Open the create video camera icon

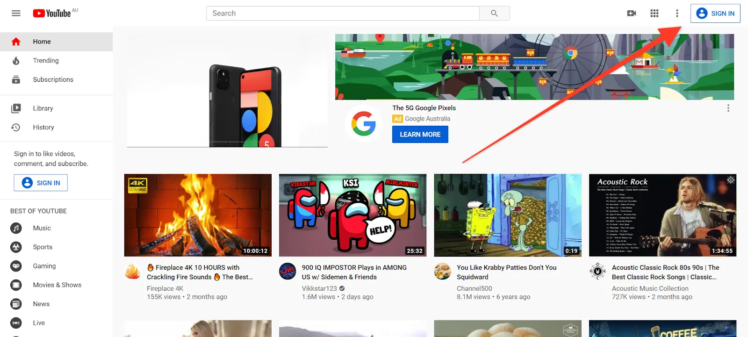click(x=632, y=13)
